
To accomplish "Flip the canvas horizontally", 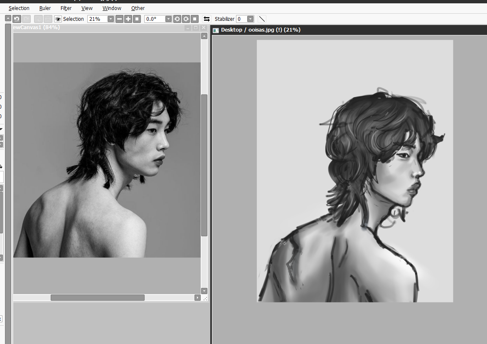I will pyautogui.click(x=207, y=19).
